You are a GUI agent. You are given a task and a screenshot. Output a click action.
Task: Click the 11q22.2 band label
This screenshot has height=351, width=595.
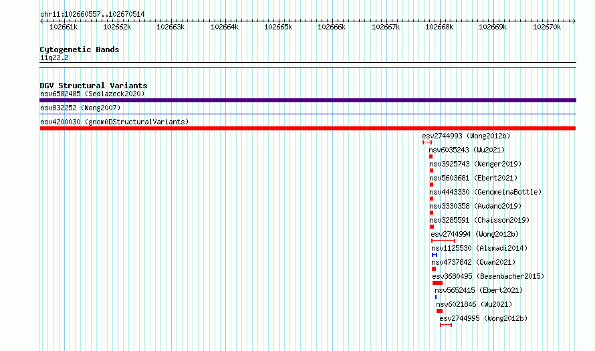tap(54, 57)
